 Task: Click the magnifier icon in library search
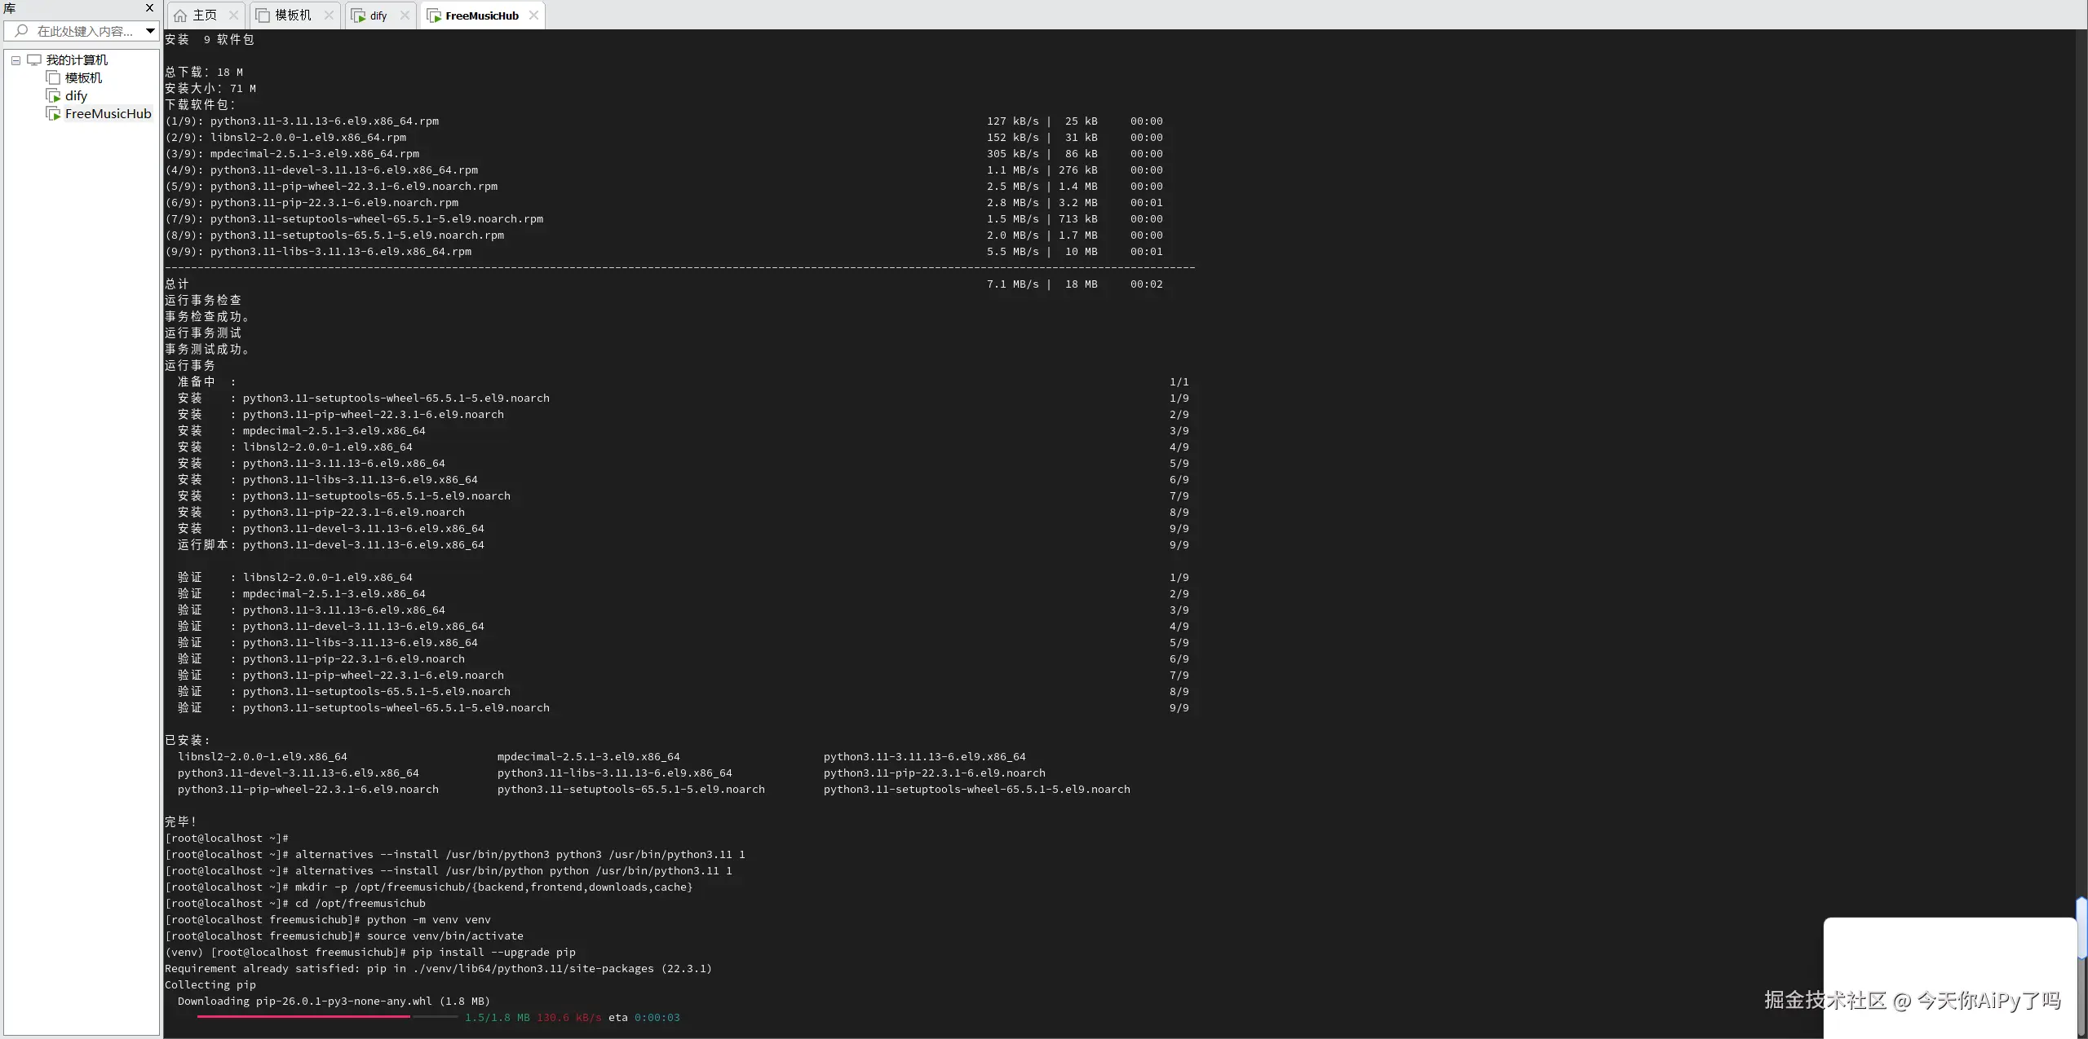tap(21, 31)
